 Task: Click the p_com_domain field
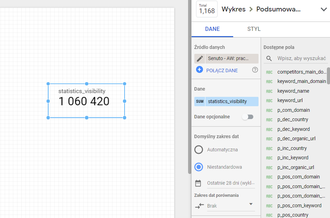(x=293, y=110)
